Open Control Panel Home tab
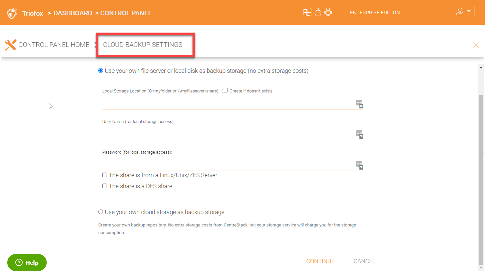Viewport: 485px width, 276px height. 54,45
